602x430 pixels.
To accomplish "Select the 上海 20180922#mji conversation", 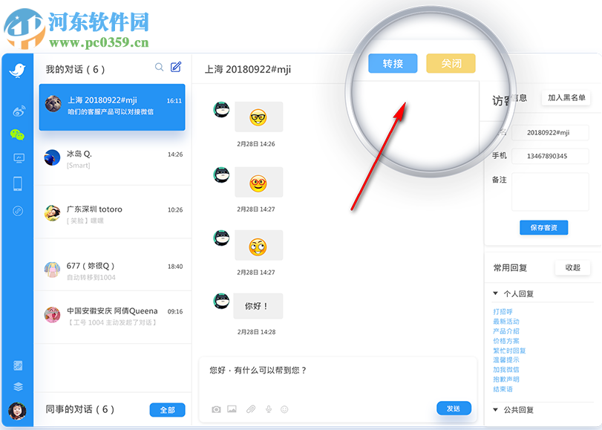I will 111,107.
